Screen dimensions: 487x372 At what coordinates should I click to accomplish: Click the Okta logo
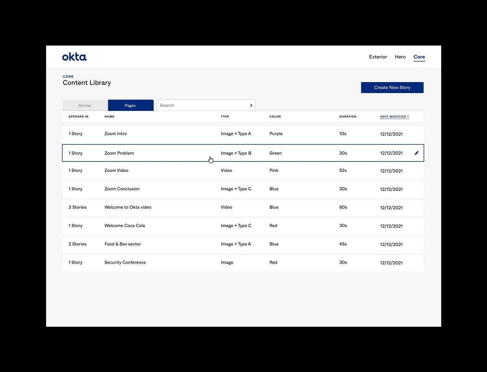74,57
